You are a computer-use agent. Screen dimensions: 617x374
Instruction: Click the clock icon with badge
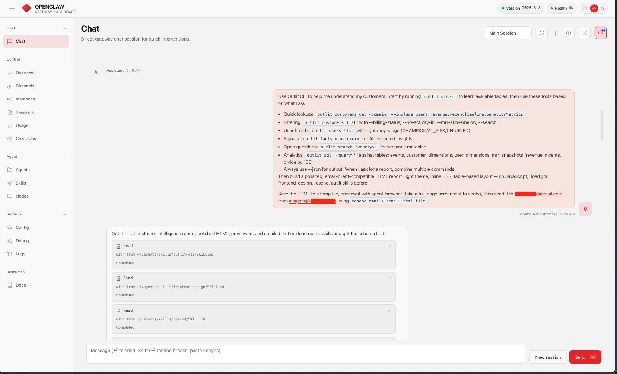[600, 33]
